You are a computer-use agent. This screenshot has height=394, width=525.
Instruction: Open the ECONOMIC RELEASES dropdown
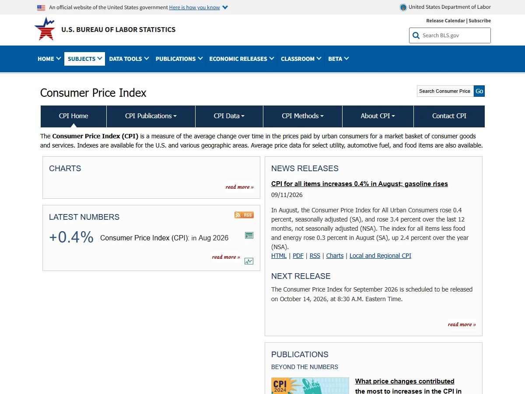(x=241, y=59)
